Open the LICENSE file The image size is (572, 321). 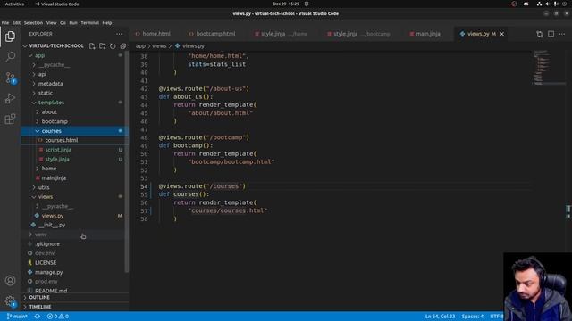pos(46,263)
